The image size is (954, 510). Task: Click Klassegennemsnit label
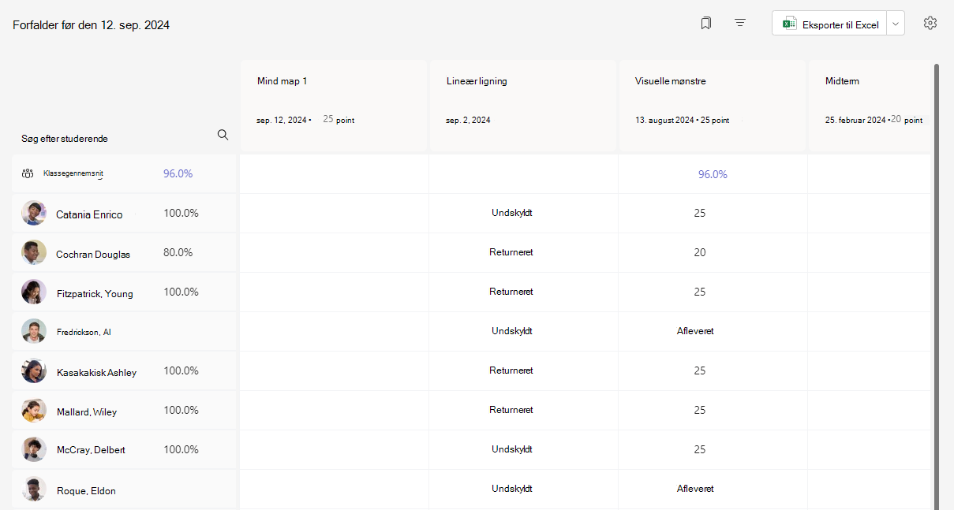coord(73,173)
